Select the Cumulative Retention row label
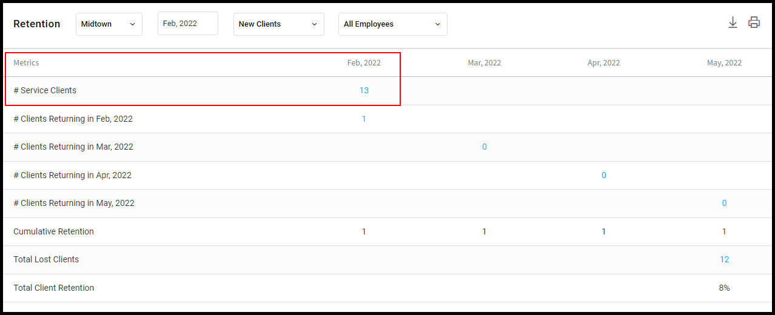The image size is (775, 315). point(53,231)
